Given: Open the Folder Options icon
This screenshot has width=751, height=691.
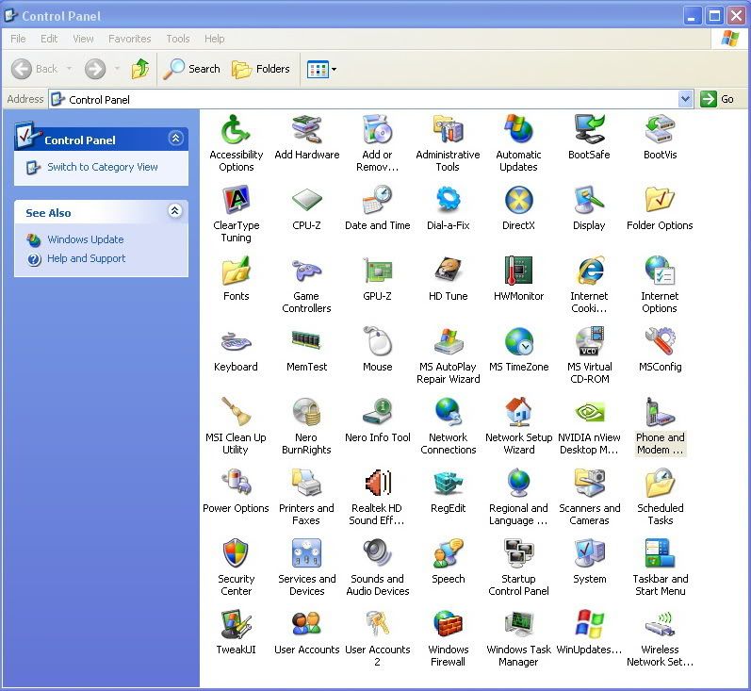Looking at the screenshot, I should [x=660, y=200].
